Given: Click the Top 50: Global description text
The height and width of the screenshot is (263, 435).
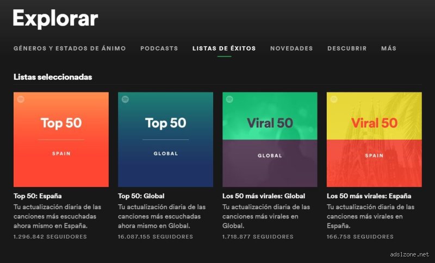Looking at the screenshot, I should 162,216.
